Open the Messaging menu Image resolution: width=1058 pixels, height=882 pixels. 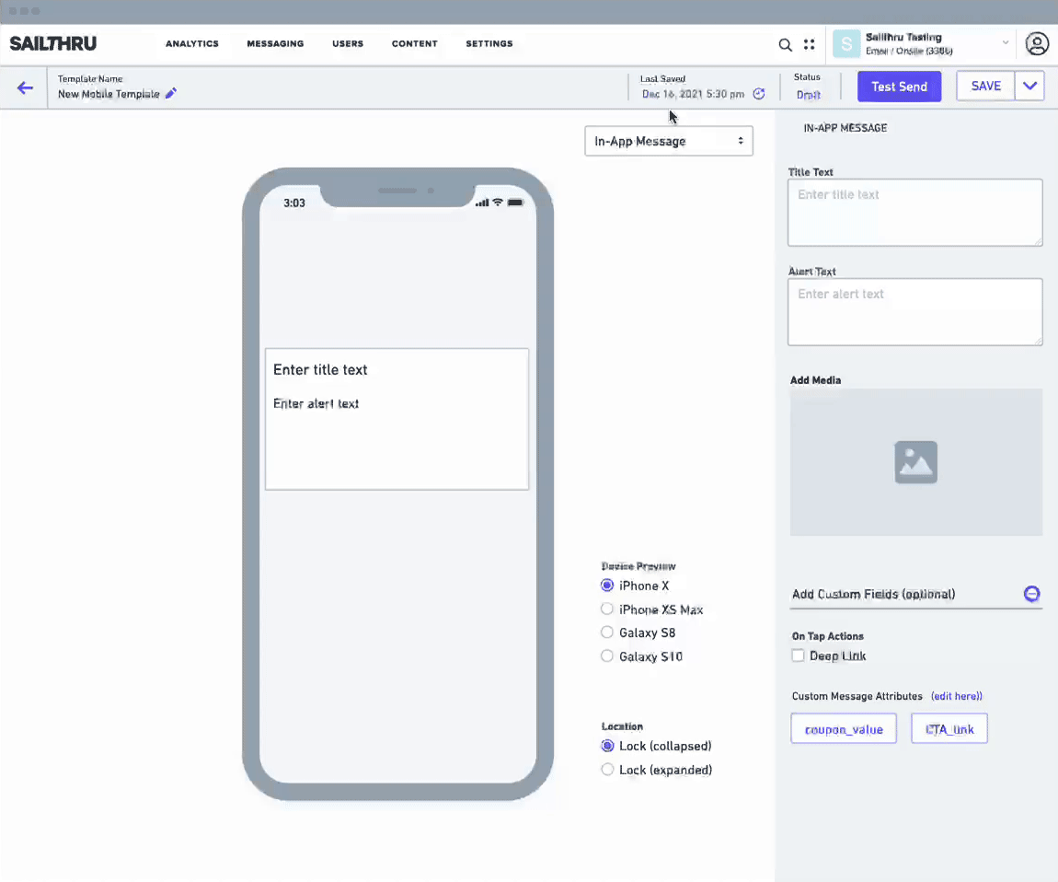[275, 44]
